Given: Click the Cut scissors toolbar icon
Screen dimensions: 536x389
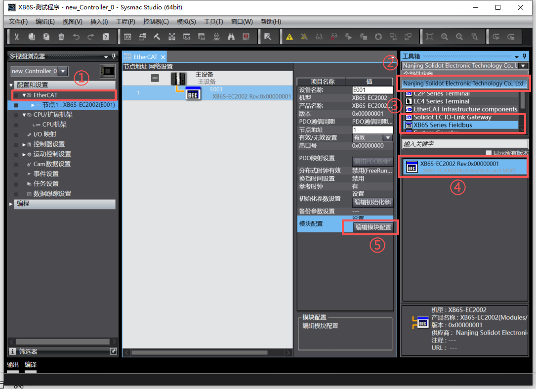Looking at the screenshot, I should click(17, 37).
